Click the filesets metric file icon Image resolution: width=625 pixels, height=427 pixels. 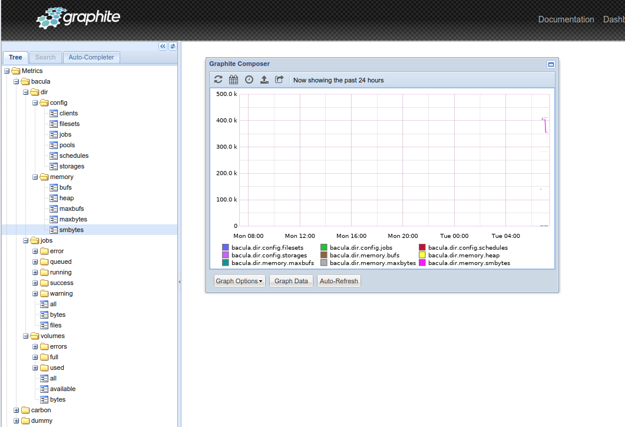(x=54, y=124)
